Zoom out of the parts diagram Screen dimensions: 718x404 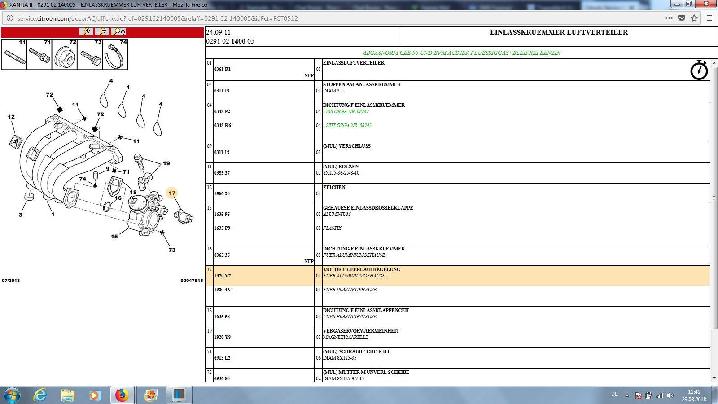102,31
